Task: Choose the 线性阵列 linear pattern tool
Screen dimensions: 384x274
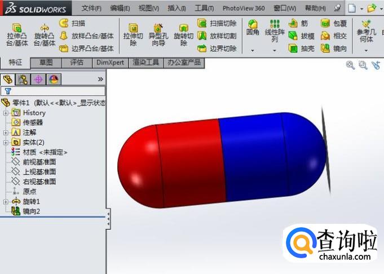Action: [x=275, y=32]
